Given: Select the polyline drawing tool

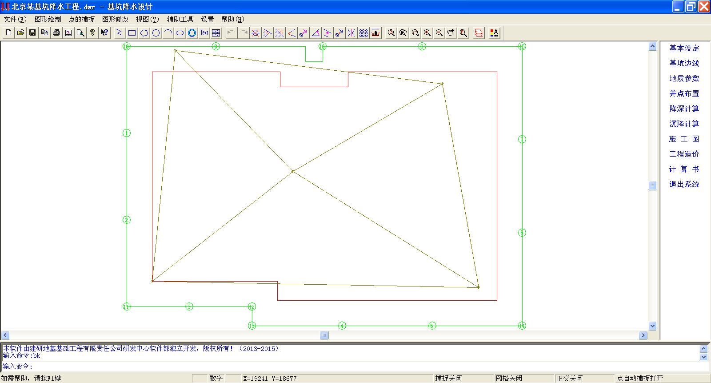Looking at the screenshot, I should [120, 33].
